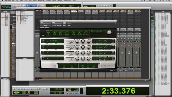Viewport: 172px width, 97px height.
Task: Enable Shuffle edit mode button
Action: click(x=4, y=6)
